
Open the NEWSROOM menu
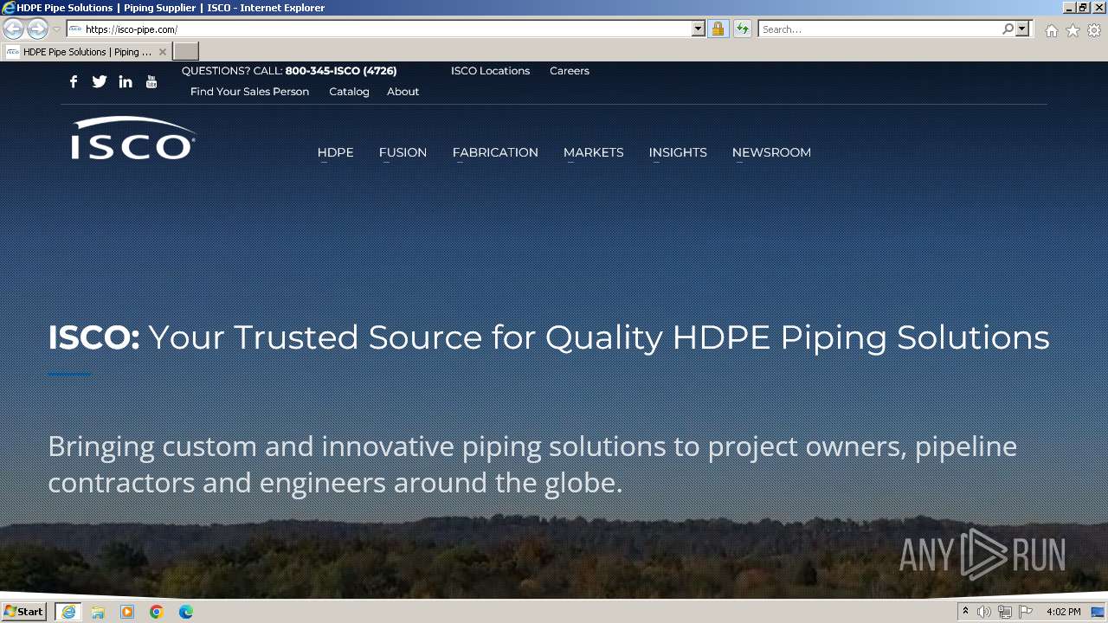tap(771, 152)
